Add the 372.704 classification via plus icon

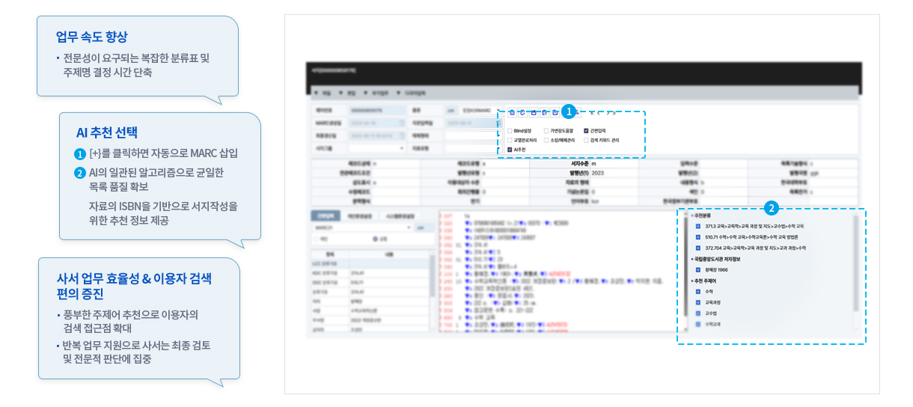coord(697,248)
